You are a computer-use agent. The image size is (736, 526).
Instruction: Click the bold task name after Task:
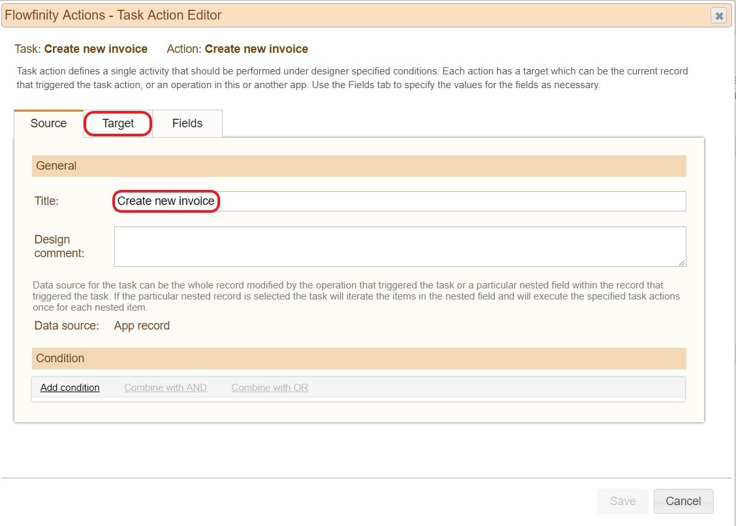click(x=96, y=49)
